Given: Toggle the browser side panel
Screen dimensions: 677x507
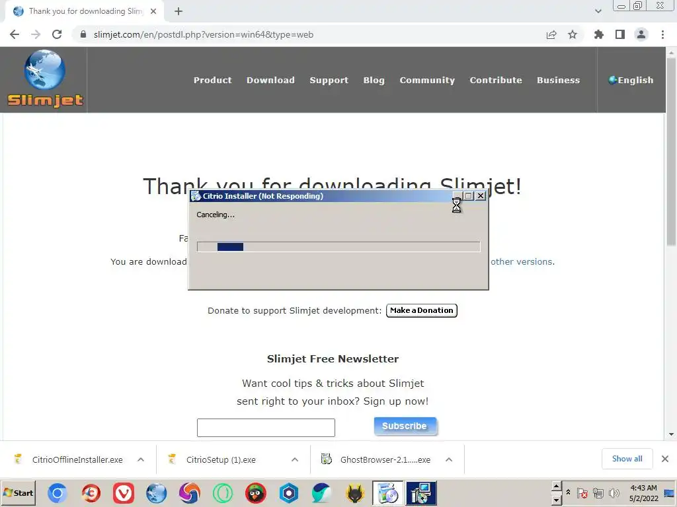Looking at the screenshot, I should coord(620,34).
